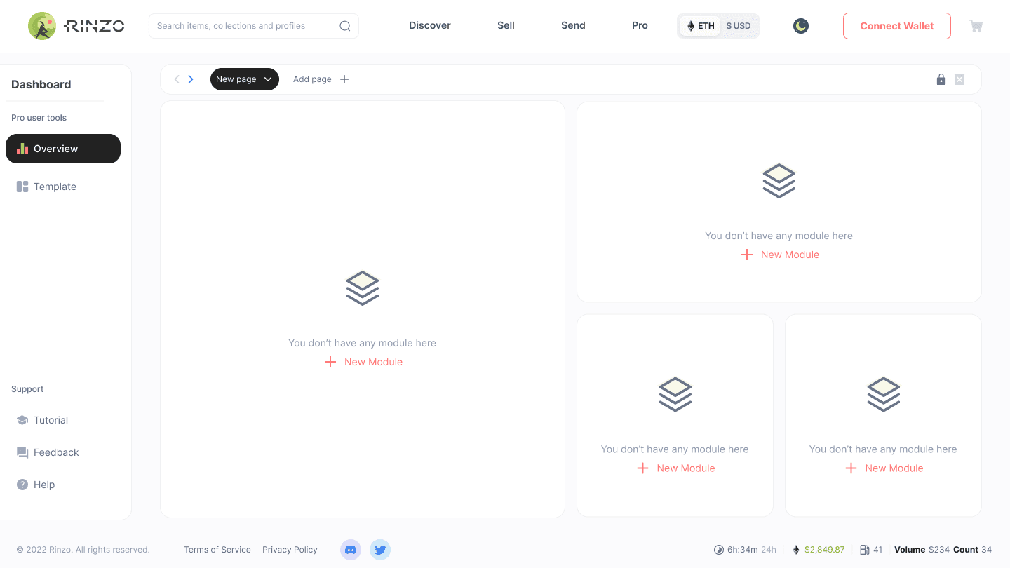
Task: Toggle dark mode moon icon
Action: click(x=801, y=26)
